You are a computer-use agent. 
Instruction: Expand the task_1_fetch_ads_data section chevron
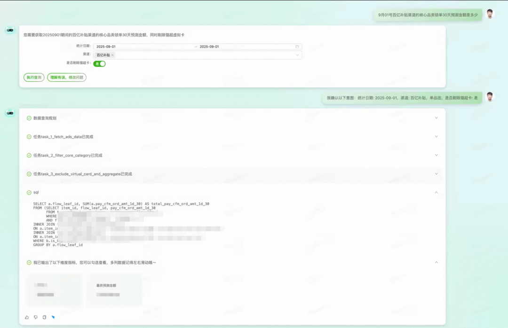[437, 137]
